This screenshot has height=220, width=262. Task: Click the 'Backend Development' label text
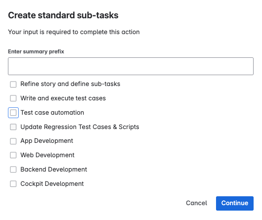pyautogui.click(x=54, y=170)
